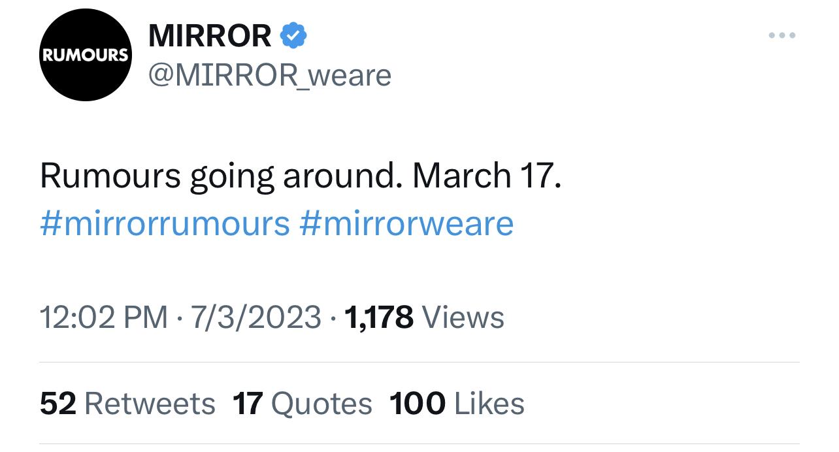Image resolution: width=839 pixels, height=452 pixels.
Task: Click the white 'RUMOURS' text in avatar
Action: click(85, 55)
